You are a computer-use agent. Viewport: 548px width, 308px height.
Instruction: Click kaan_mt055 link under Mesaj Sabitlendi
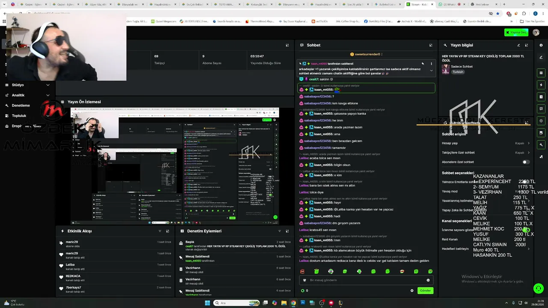193,261
